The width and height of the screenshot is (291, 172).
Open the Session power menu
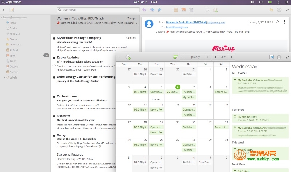click(x=287, y=2)
